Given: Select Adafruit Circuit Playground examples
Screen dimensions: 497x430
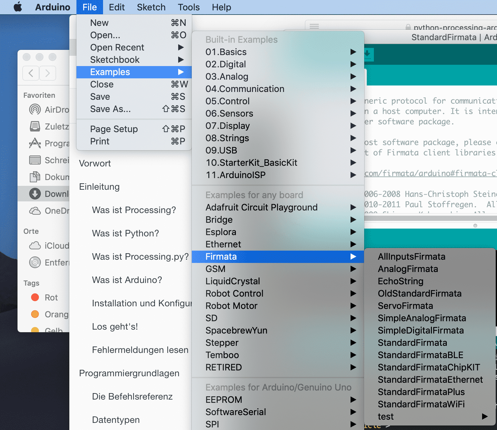Looking at the screenshot, I should pyautogui.click(x=278, y=207).
